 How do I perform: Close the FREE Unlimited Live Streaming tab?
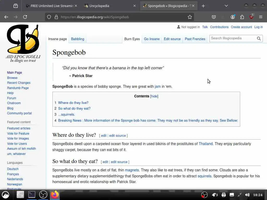[x=76, y=6]
